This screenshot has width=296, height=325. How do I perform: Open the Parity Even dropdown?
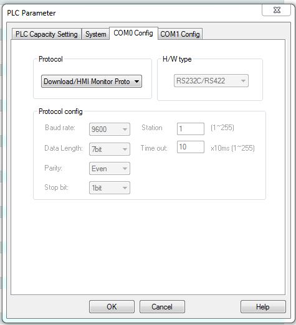pyautogui.click(x=110, y=169)
